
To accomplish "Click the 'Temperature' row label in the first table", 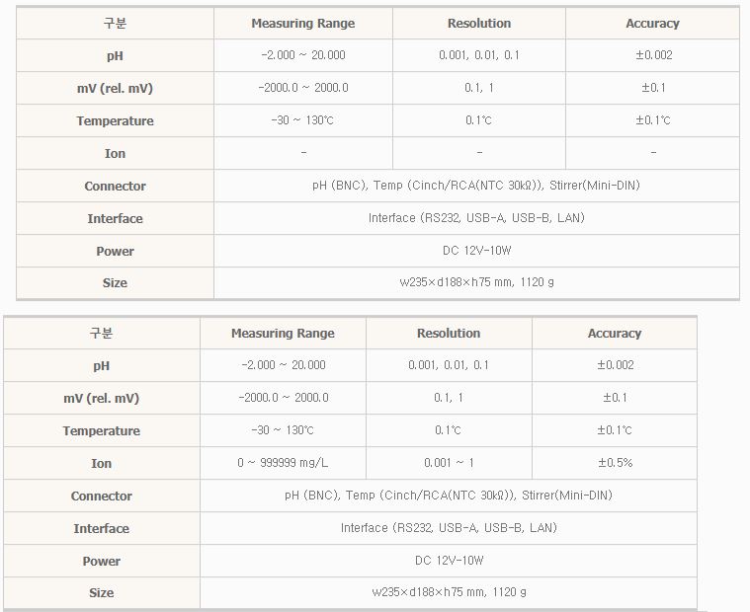I will point(115,121).
